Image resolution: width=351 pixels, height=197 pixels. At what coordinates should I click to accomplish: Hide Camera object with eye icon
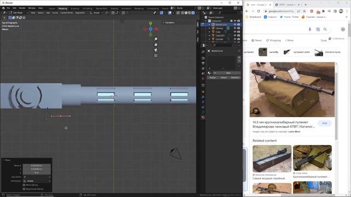click(235, 28)
